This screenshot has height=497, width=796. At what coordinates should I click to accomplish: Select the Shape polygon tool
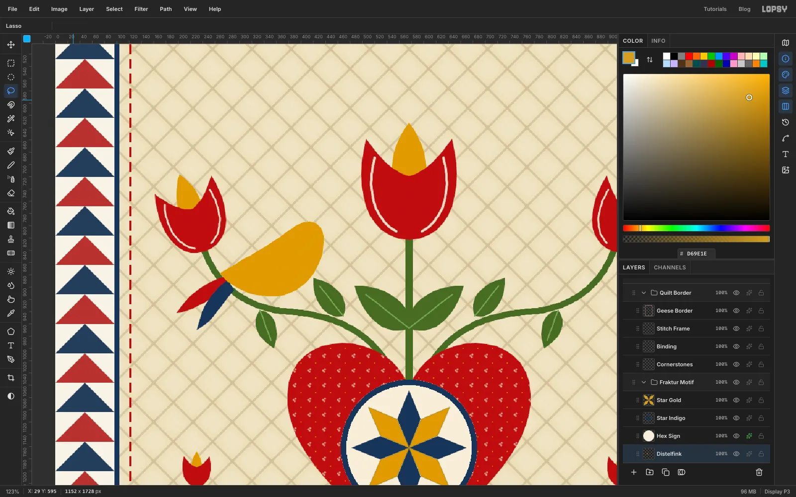11,331
